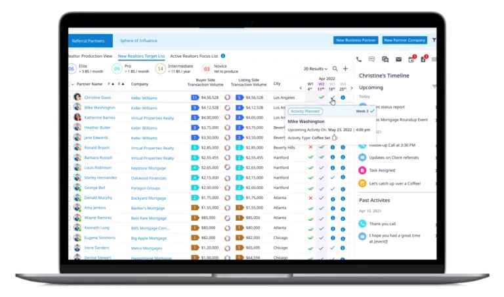The image size is (504, 297).
Task: Open the 20 Results dropdown
Action: 315,69
